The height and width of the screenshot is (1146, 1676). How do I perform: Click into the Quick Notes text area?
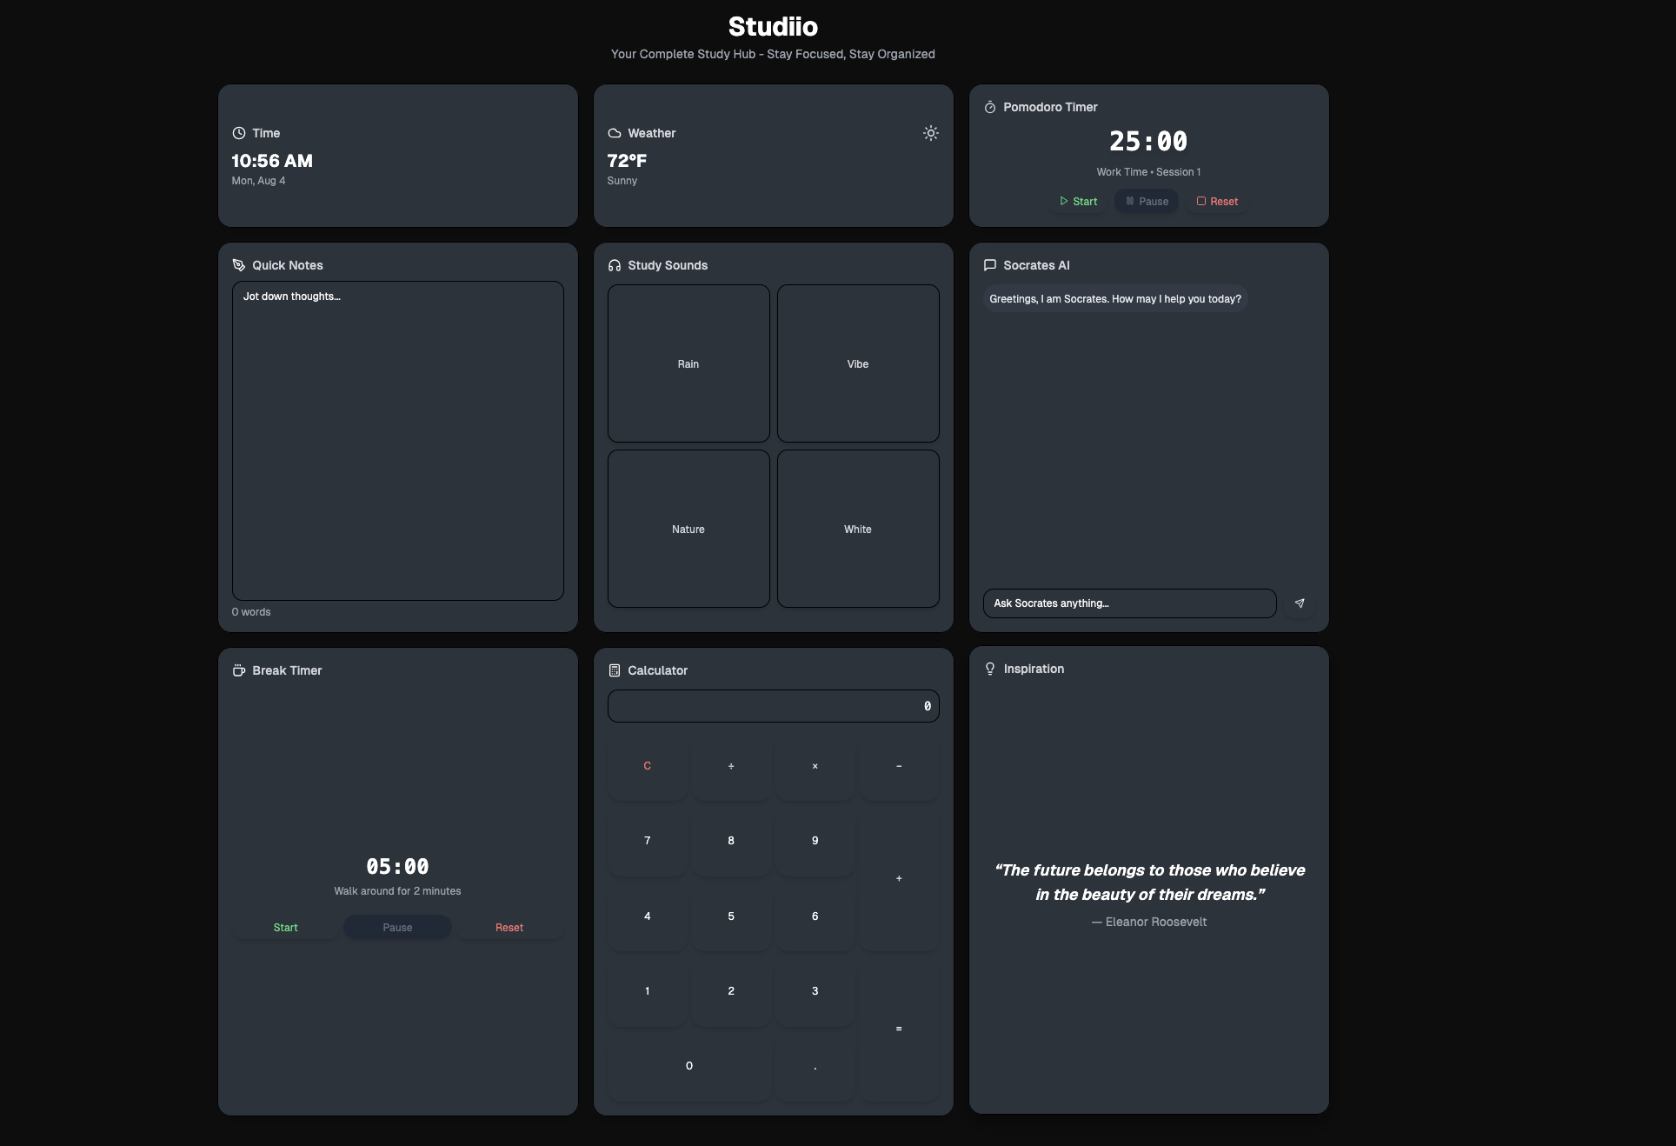[x=398, y=441]
